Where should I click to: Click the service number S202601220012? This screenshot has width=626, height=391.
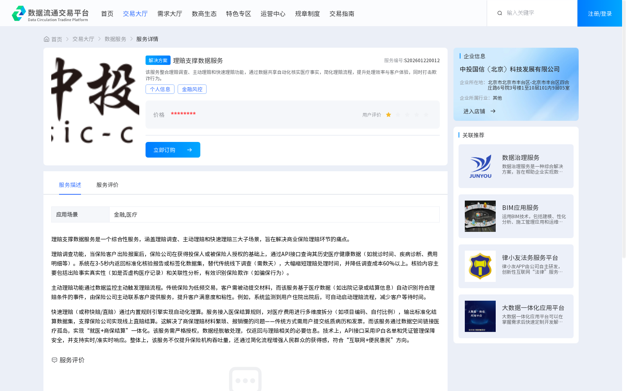coord(422,61)
